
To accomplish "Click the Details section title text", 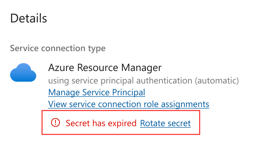I will click(x=29, y=18).
